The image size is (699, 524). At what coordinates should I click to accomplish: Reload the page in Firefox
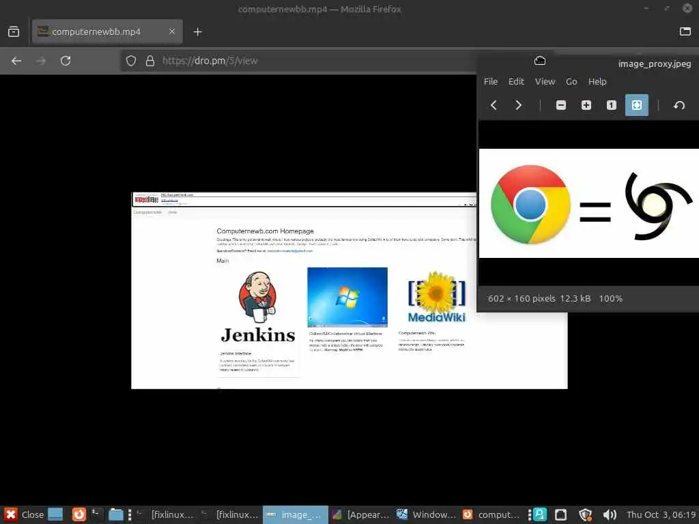tap(66, 61)
